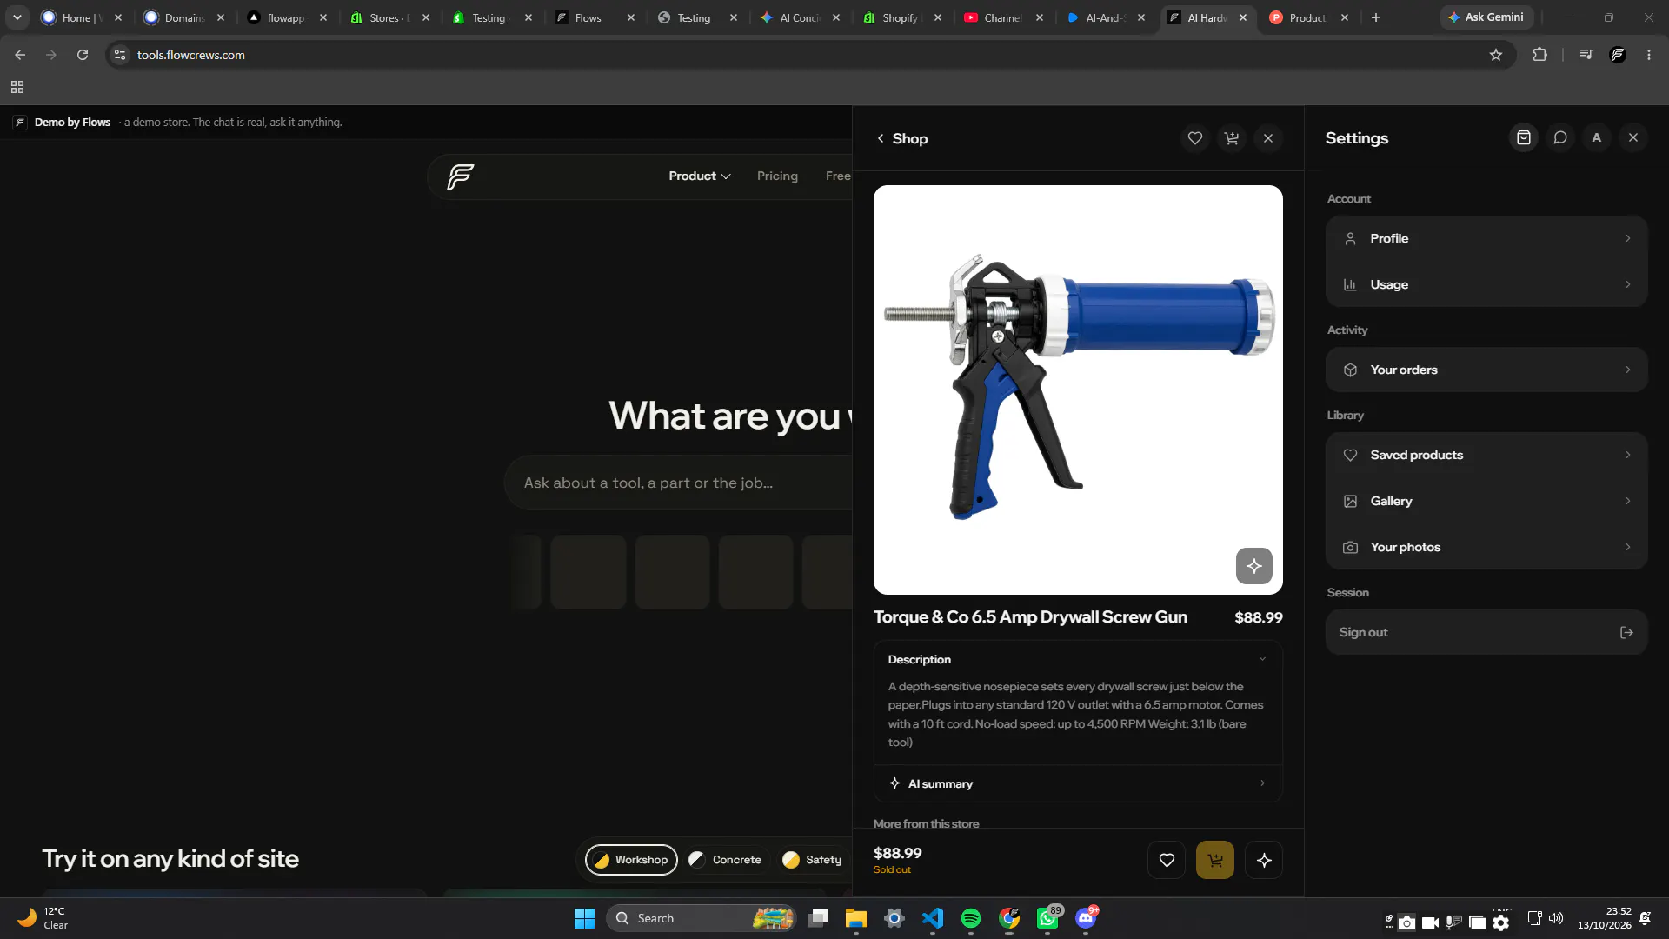Open a new browser tab
Viewport: 1669px width, 939px height.
pyautogui.click(x=1376, y=17)
